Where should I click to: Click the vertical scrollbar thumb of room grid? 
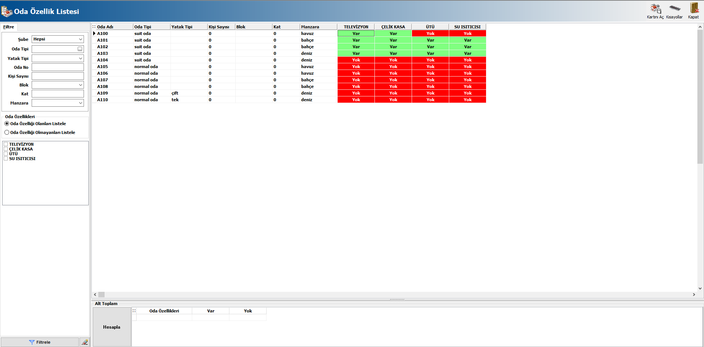point(700,96)
